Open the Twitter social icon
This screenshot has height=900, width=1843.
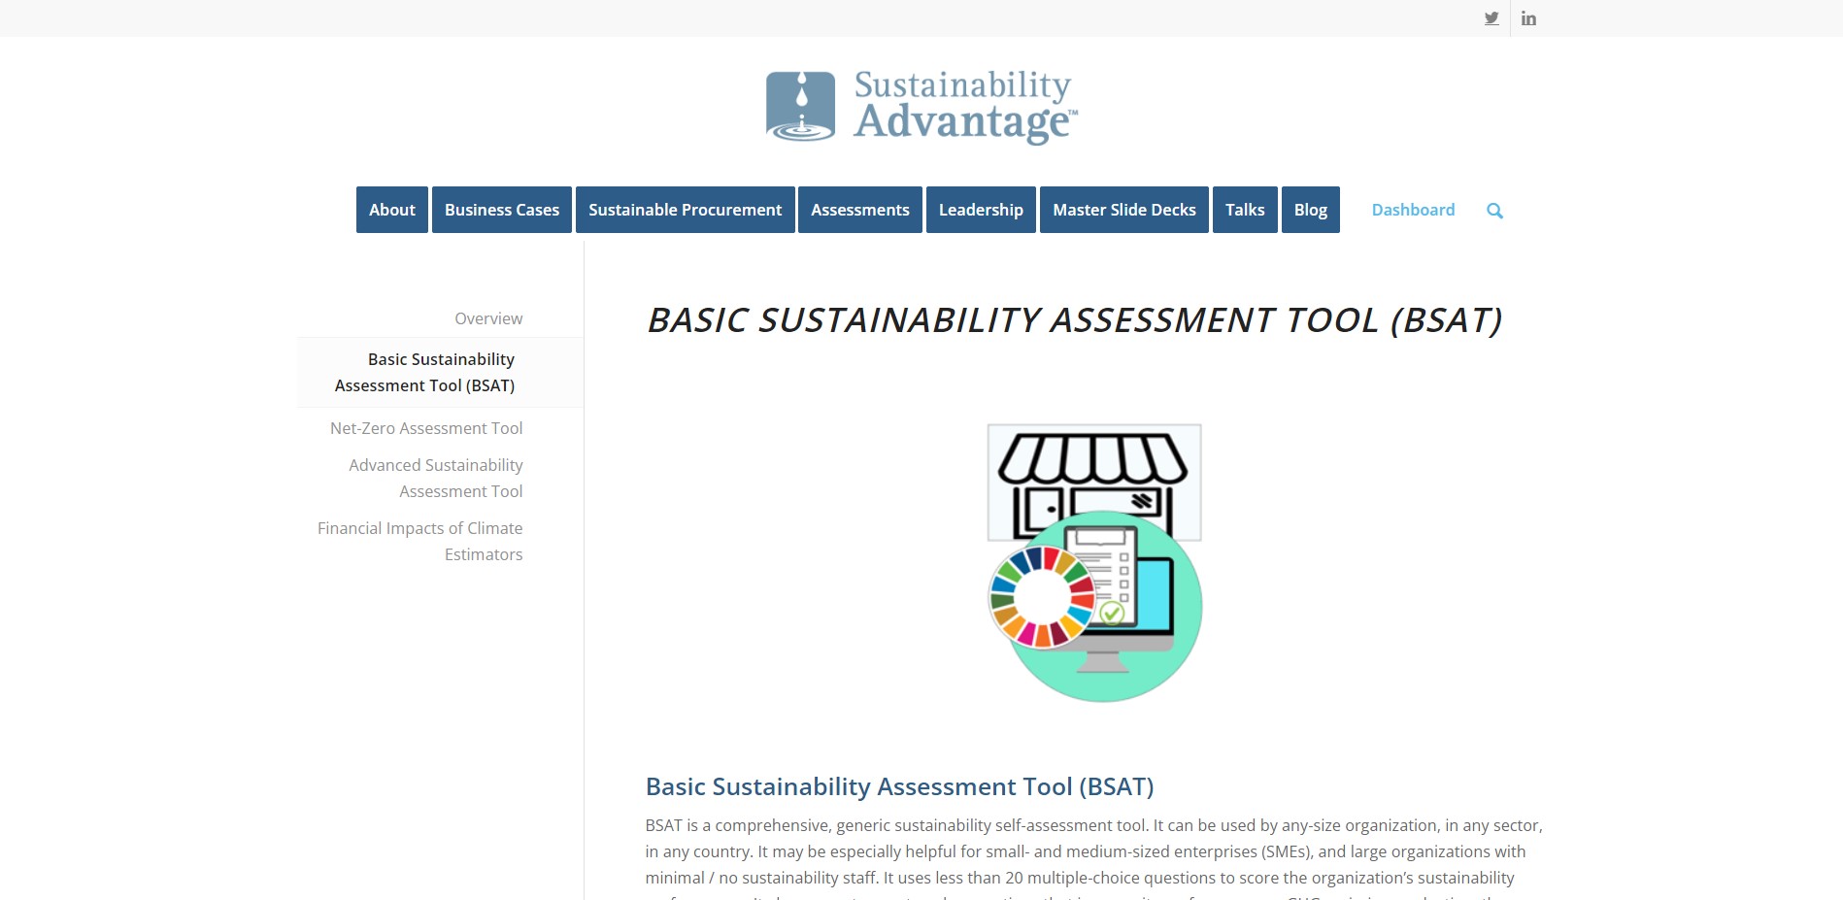[1491, 18]
